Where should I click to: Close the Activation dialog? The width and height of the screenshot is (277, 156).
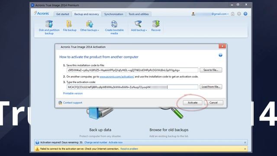pos(222,46)
